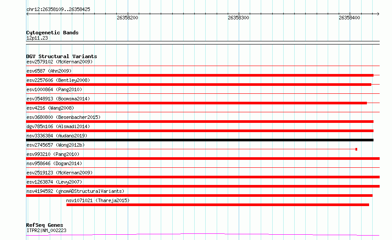Click ruler position label 26358300
Viewport: 392px width, 240px height.
[x=238, y=18]
